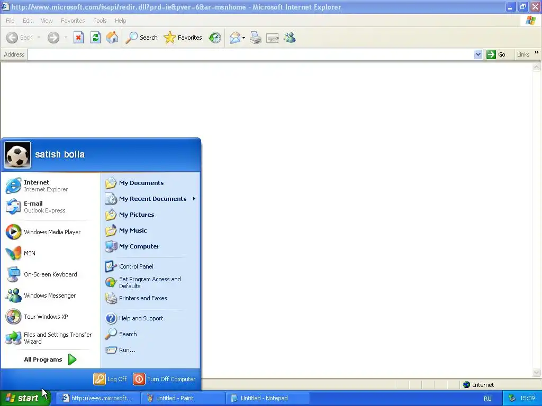The height and width of the screenshot is (406, 542).
Task: Click the page scrollbar down arrow
Action: pos(537,373)
